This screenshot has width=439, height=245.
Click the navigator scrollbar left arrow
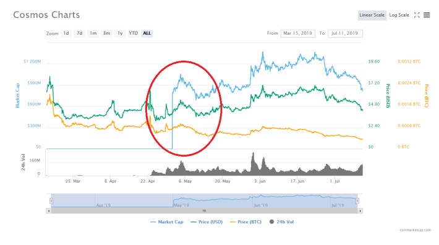[49, 211]
